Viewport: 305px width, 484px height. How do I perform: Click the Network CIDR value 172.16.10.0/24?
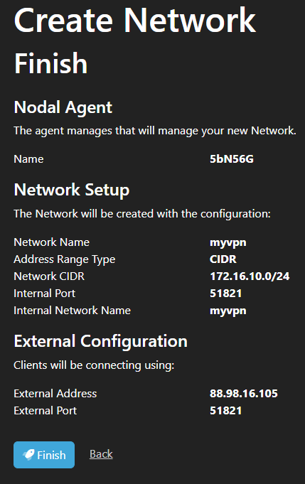pos(250,276)
